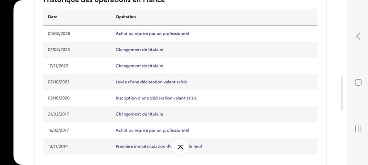Open the 07/02/2023 Changement de titulaire entry
Screen dimensions: 368x165
139,50
